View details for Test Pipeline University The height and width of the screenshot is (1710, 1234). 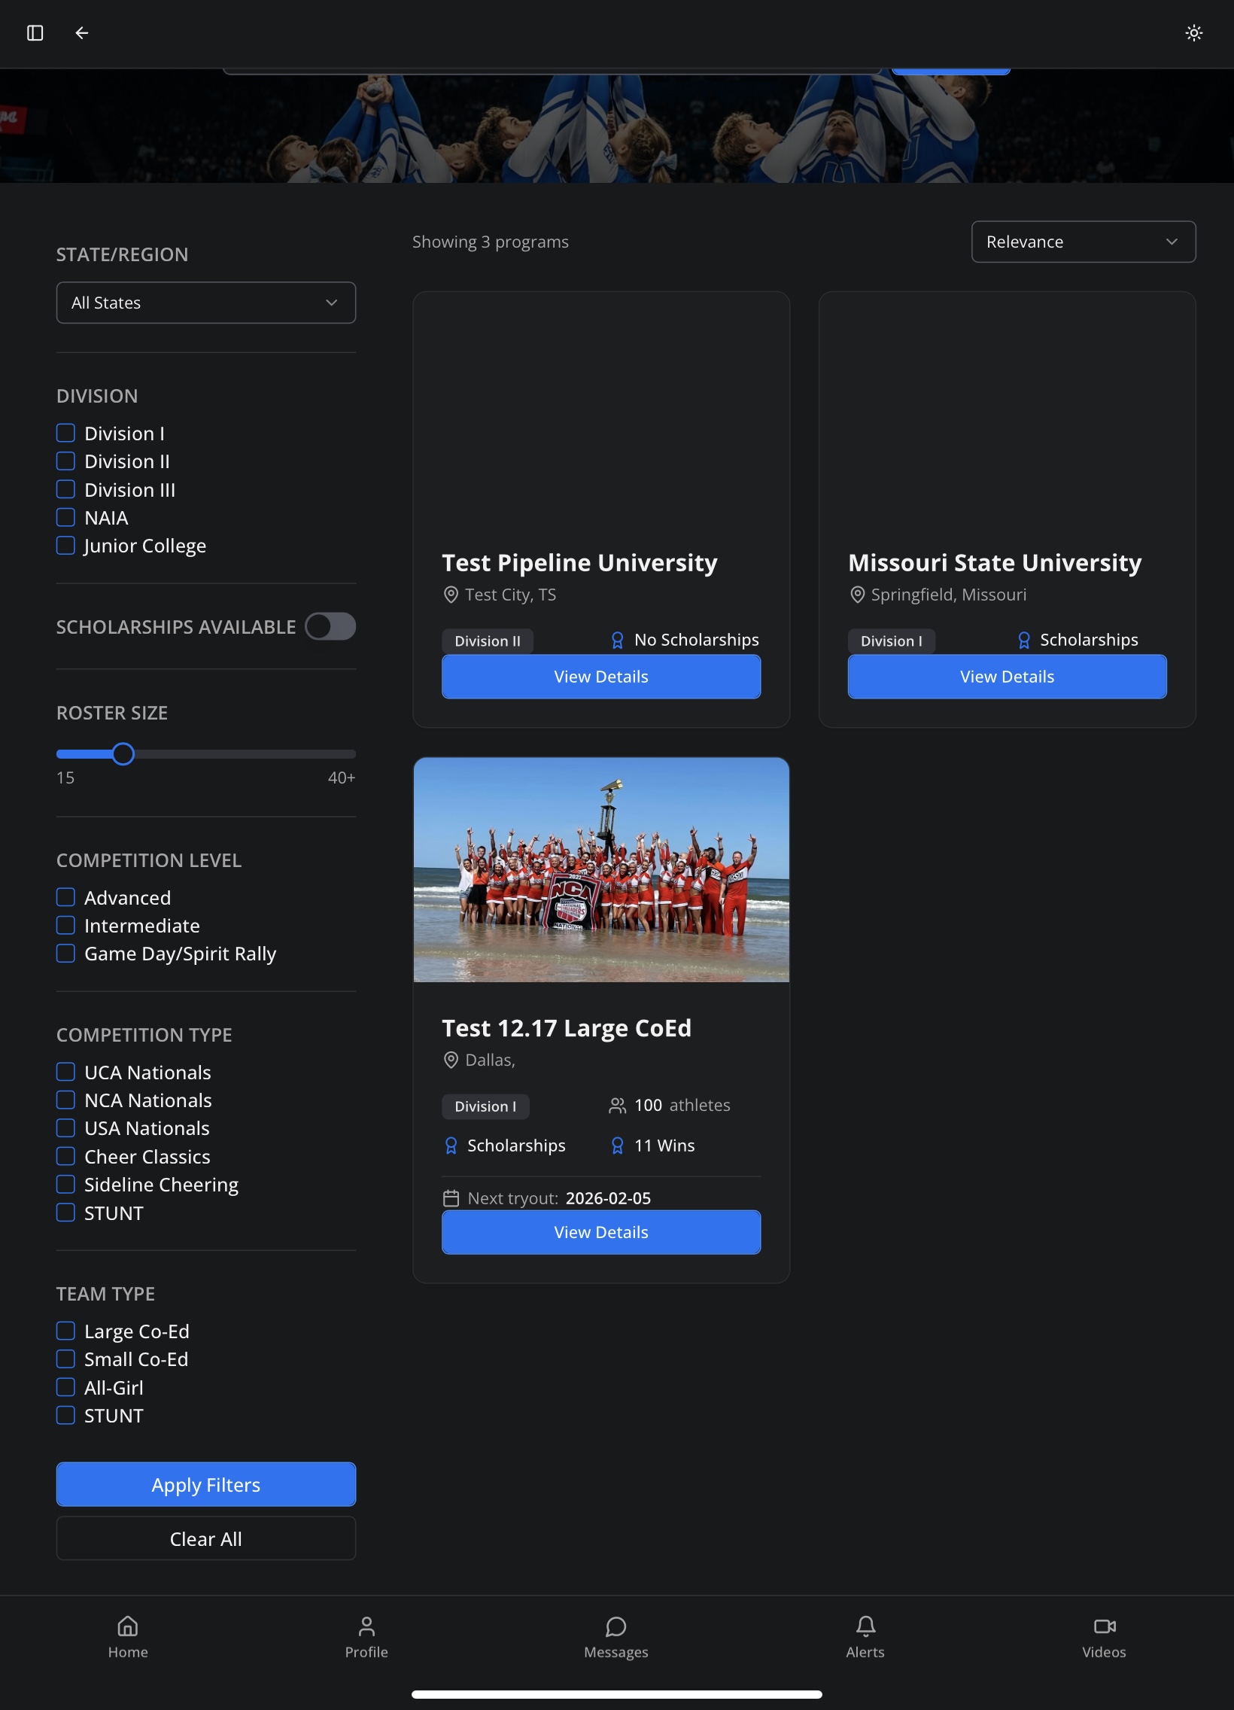coord(600,677)
